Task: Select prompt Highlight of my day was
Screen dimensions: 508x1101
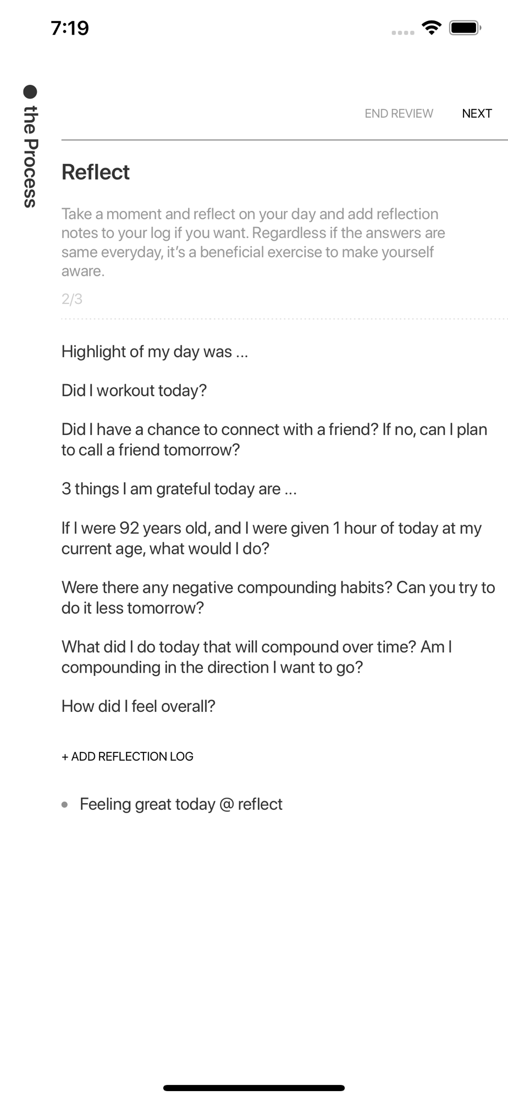Action: [155, 352]
